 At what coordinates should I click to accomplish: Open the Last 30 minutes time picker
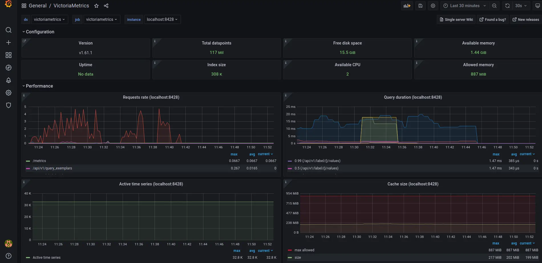(465, 6)
